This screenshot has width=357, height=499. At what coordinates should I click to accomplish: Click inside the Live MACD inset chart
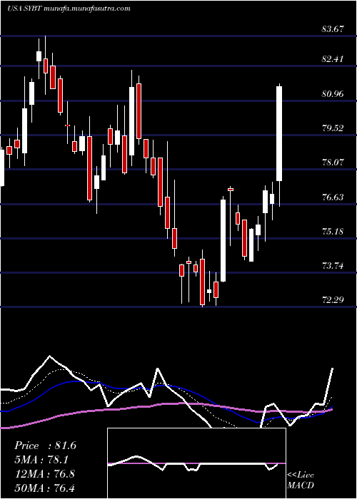196,463
